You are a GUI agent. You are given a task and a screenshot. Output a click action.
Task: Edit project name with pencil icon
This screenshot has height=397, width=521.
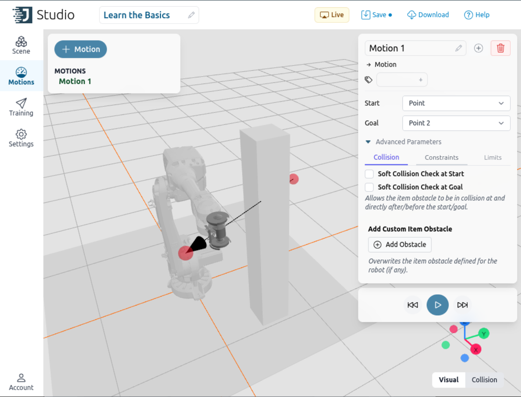[191, 15]
